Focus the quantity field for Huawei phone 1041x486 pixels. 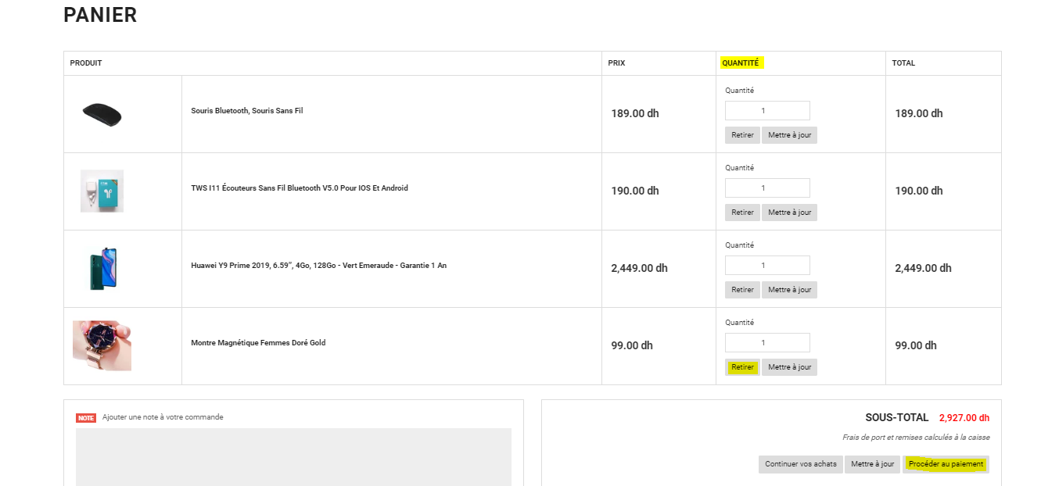[767, 266]
